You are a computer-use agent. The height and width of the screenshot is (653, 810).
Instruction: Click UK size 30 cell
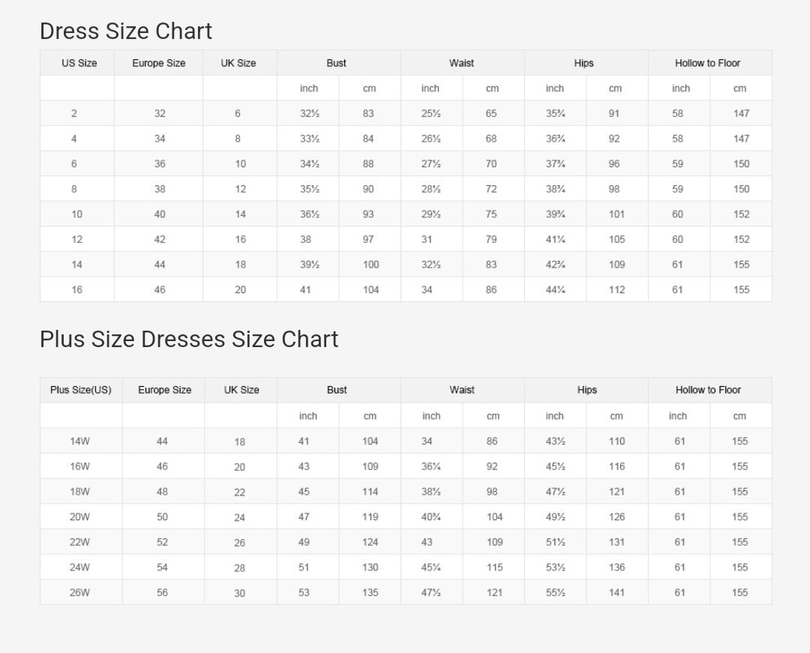[239, 593]
